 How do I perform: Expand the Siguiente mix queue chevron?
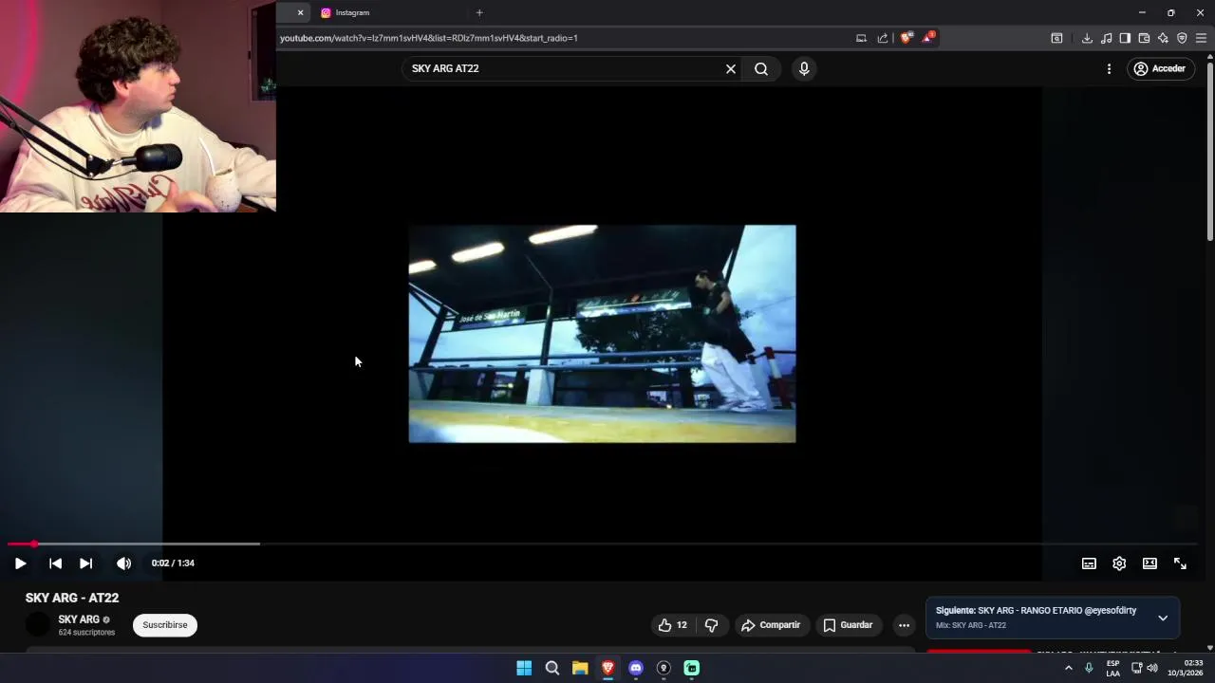point(1163,618)
